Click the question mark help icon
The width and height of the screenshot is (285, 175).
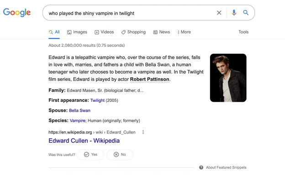(x=201, y=167)
